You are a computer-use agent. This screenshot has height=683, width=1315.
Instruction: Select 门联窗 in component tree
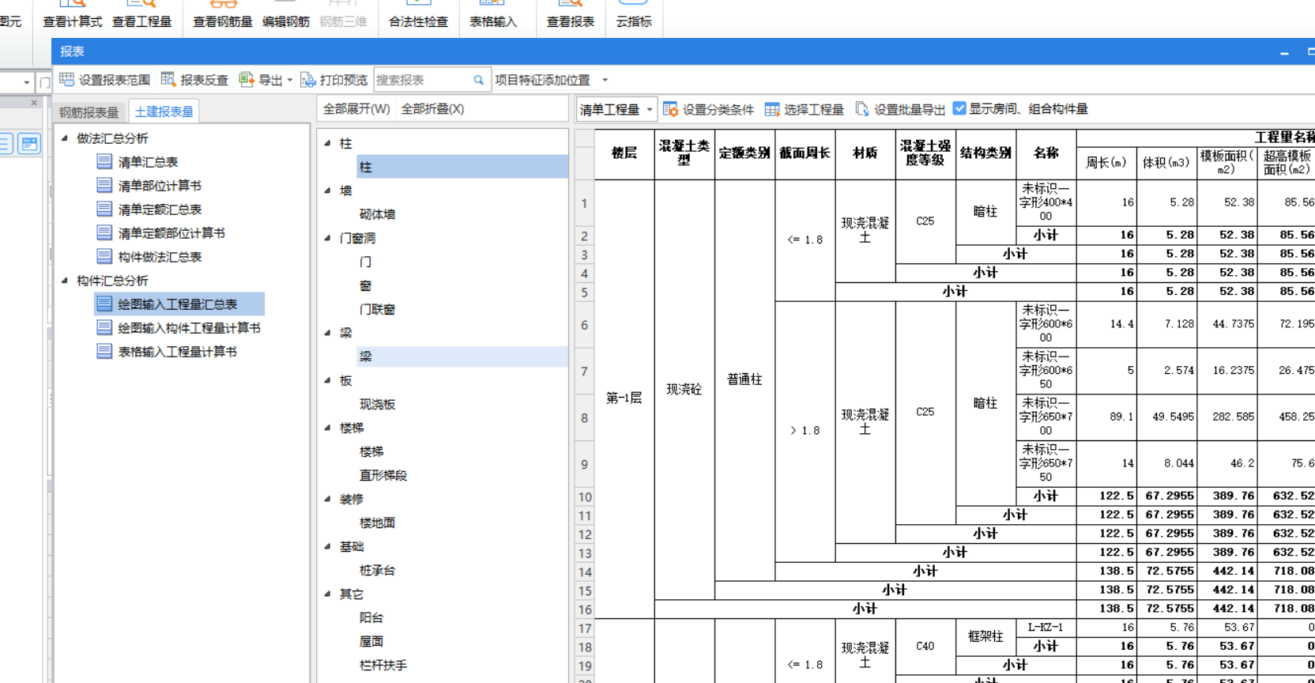tap(377, 309)
